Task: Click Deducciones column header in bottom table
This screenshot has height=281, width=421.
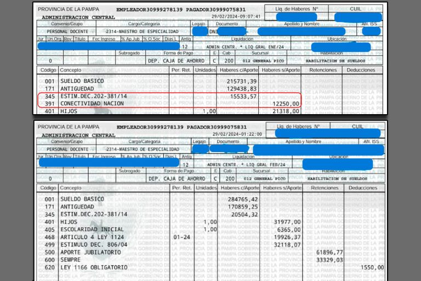Action: (363, 188)
